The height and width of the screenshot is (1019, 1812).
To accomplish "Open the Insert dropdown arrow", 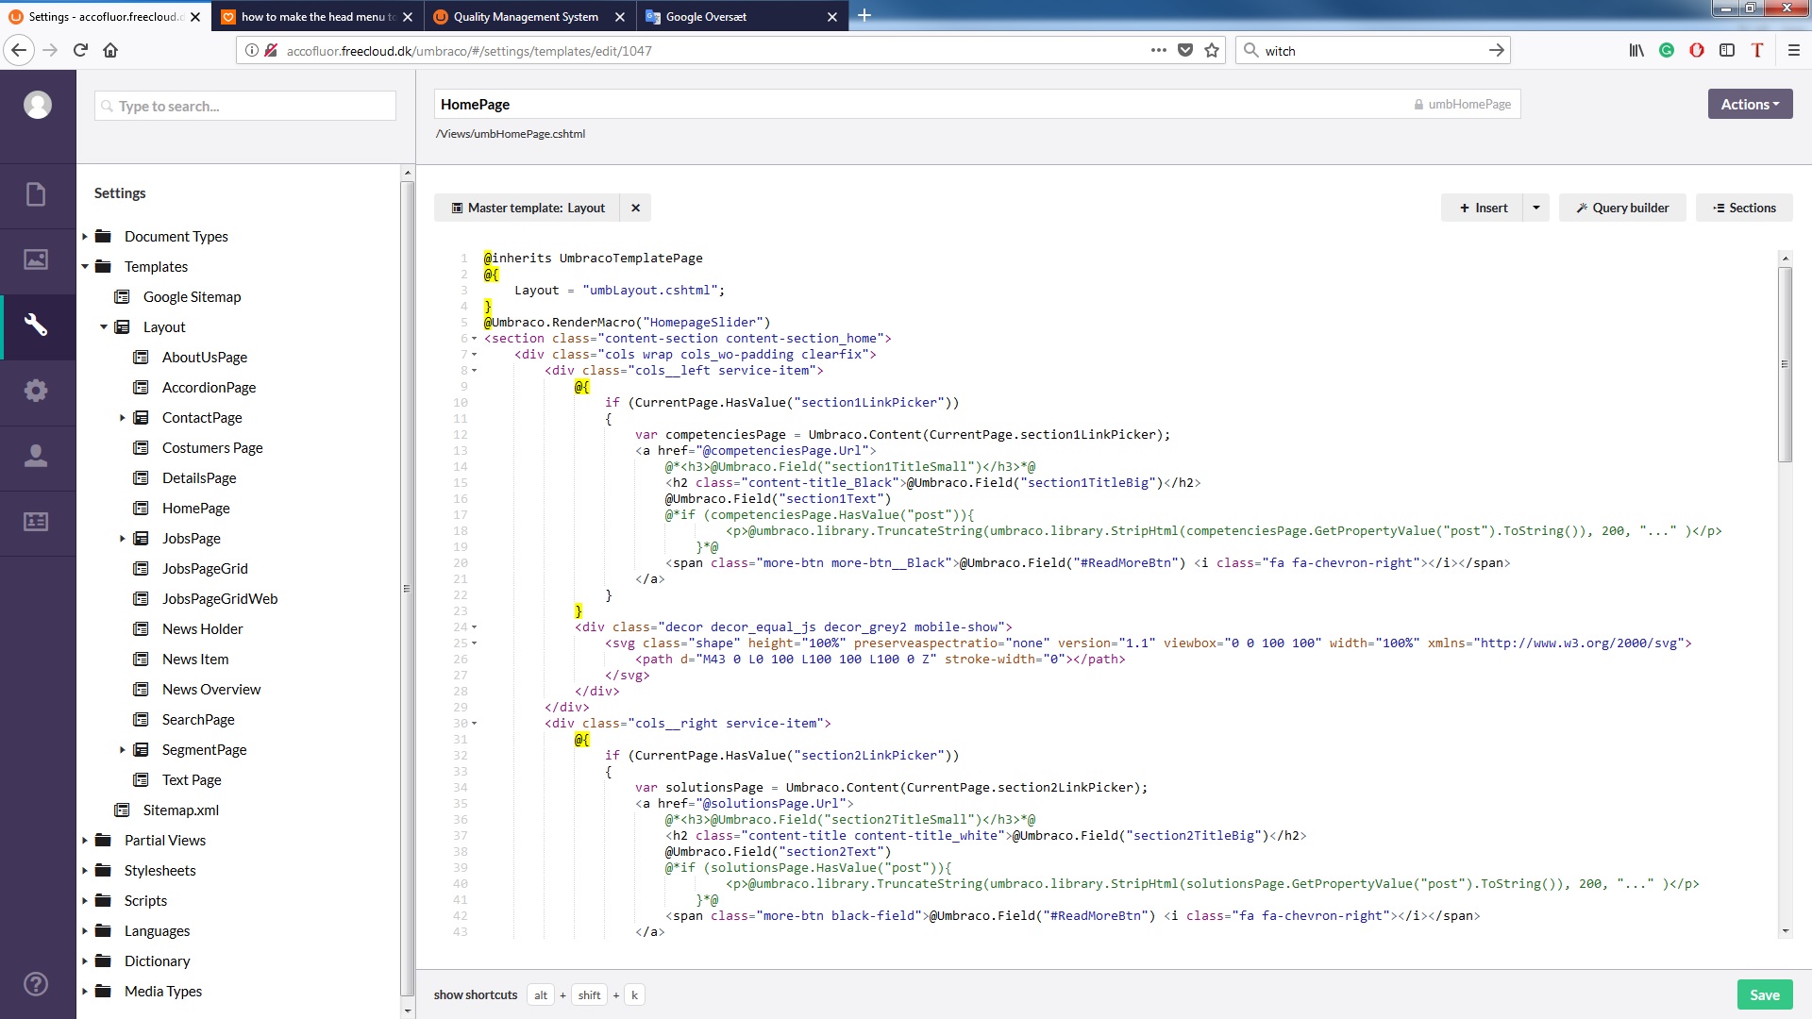I will pyautogui.click(x=1536, y=208).
